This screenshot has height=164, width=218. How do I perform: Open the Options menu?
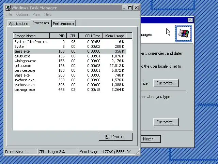pos(22,14)
